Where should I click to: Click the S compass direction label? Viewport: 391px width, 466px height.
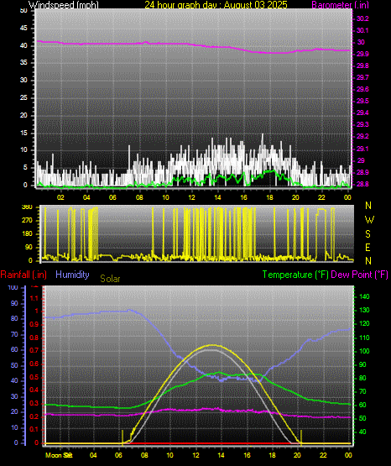click(368, 234)
